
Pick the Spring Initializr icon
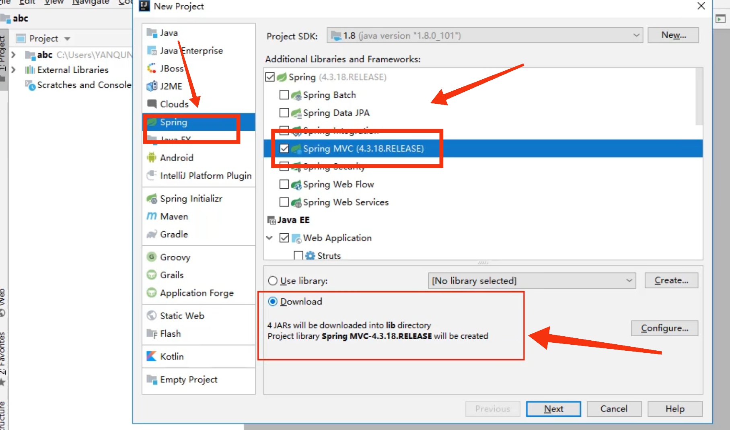pyautogui.click(x=152, y=199)
